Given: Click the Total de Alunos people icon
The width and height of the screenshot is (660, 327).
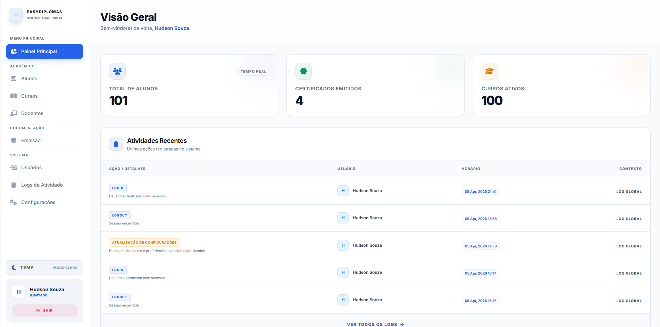Looking at the screenshot, I should (117, 71).
